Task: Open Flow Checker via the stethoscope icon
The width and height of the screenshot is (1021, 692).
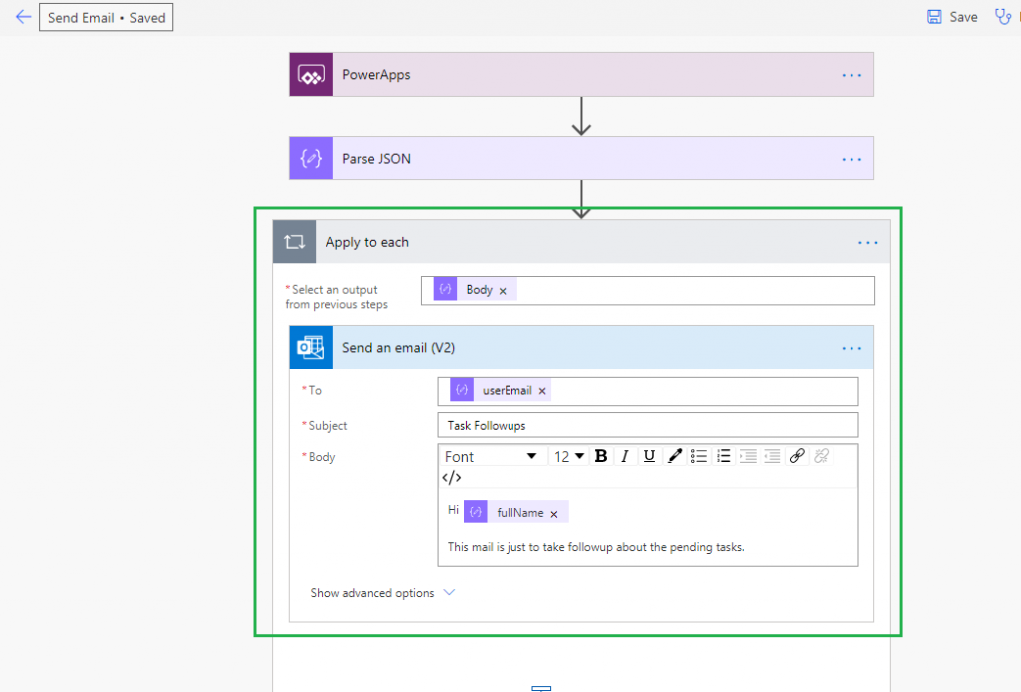Action: [1004, 16]
